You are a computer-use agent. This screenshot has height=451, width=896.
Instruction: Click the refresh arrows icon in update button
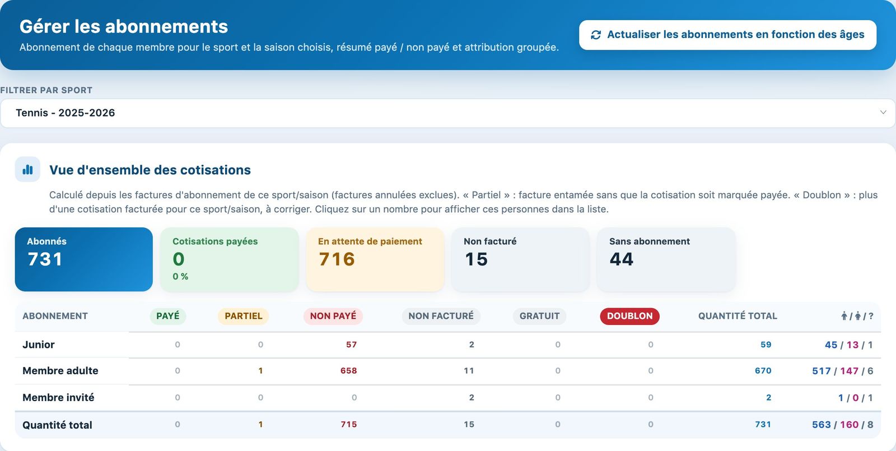pos(596,35)
